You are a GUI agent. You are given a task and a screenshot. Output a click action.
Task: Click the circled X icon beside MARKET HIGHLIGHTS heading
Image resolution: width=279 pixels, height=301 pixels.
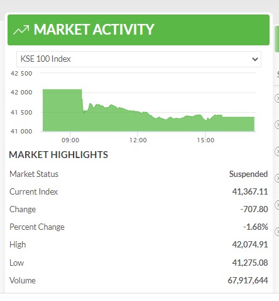pyautogui.click(x=277, y=151)
